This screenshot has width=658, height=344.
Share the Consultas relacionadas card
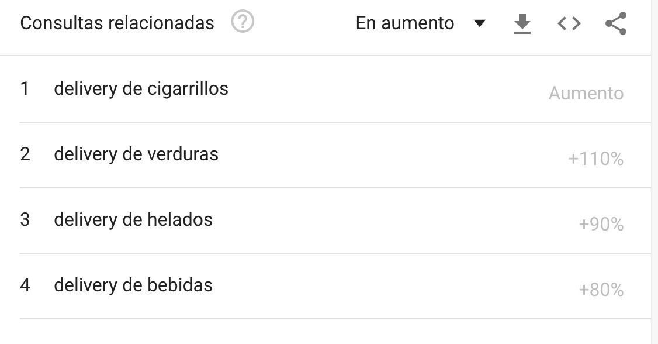616,23
